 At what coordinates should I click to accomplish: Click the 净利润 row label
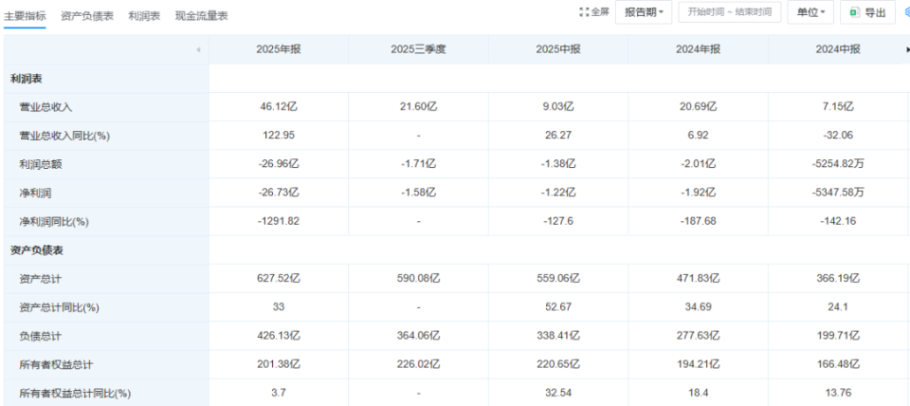click(35, 193)
